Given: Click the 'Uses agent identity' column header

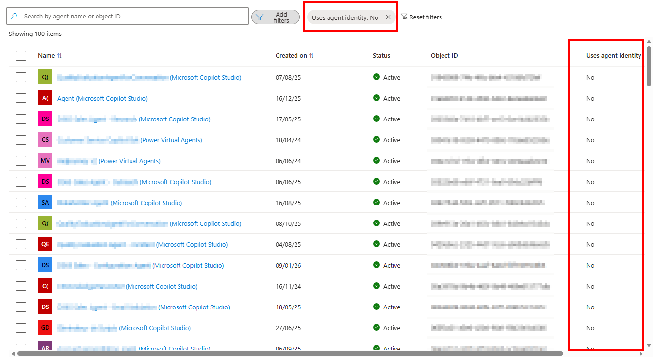Looking at the screenshot, I should 613,56.
